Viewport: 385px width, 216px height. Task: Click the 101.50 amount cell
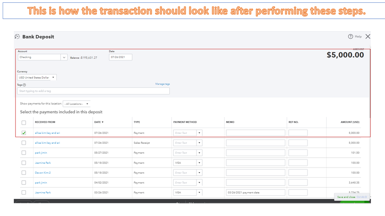tap(355, 153)
